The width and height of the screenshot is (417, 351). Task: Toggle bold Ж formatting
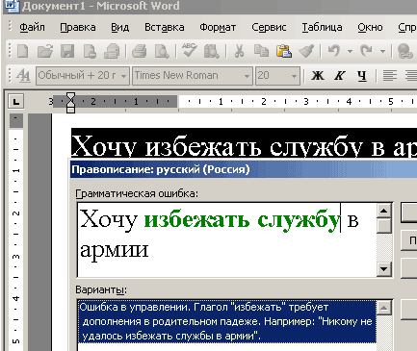pos(318,76)
